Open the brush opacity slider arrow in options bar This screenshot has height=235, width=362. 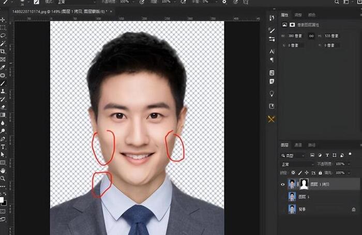tap(133, 2)
